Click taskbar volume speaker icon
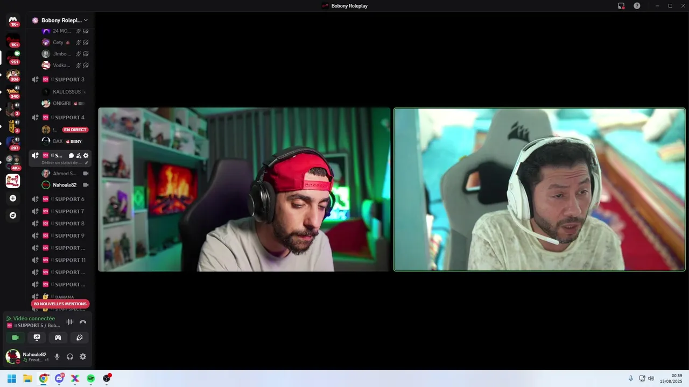Screen dimensions: 689x387 tap(651, 378)
